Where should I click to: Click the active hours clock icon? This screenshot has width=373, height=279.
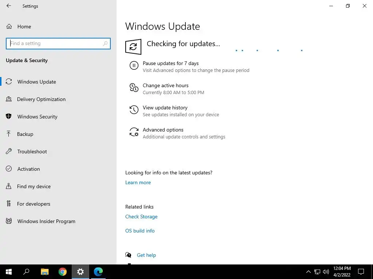(134, 88)
